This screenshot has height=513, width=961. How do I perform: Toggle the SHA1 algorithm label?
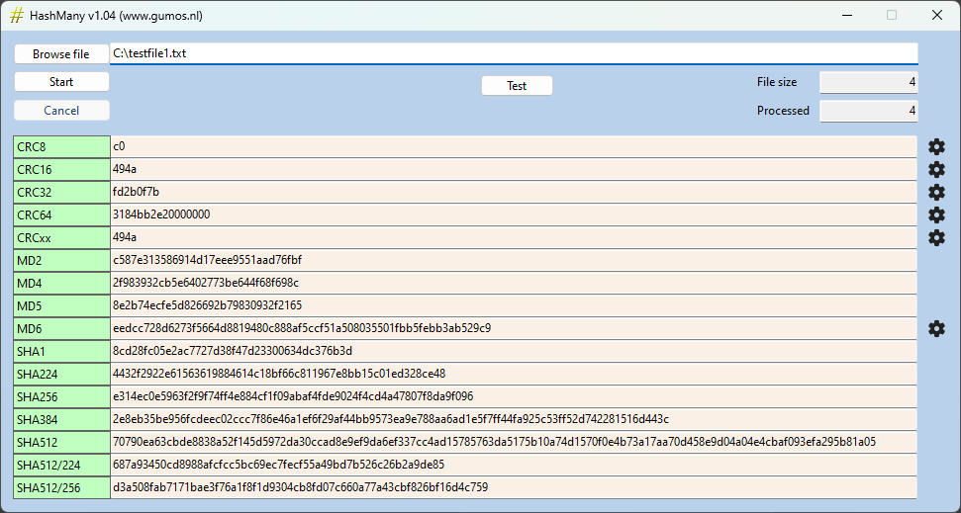[x=61, y=351]
